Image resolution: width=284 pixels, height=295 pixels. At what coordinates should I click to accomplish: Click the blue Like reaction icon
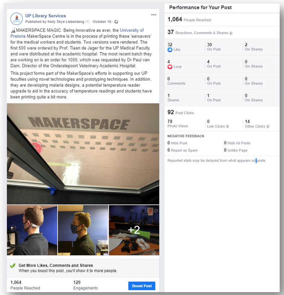click(170, 50)
